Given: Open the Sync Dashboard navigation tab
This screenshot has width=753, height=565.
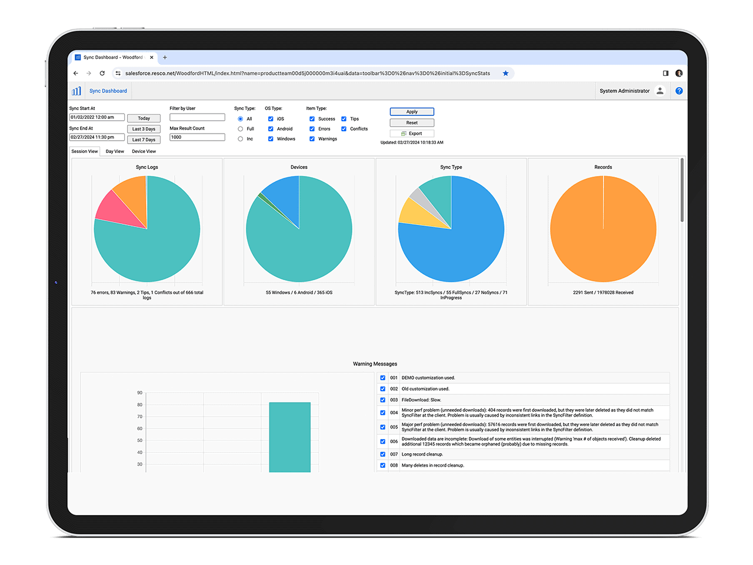Looking at the screenshot, I should coord(108,91).
